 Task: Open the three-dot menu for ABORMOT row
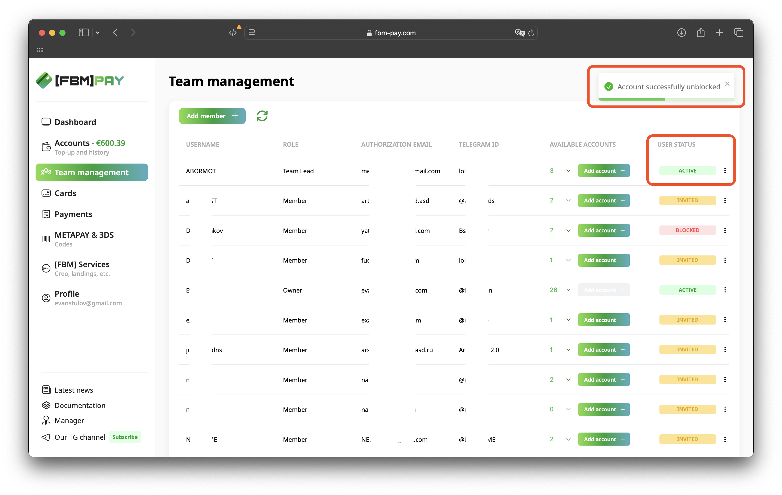tap(725, 170)
